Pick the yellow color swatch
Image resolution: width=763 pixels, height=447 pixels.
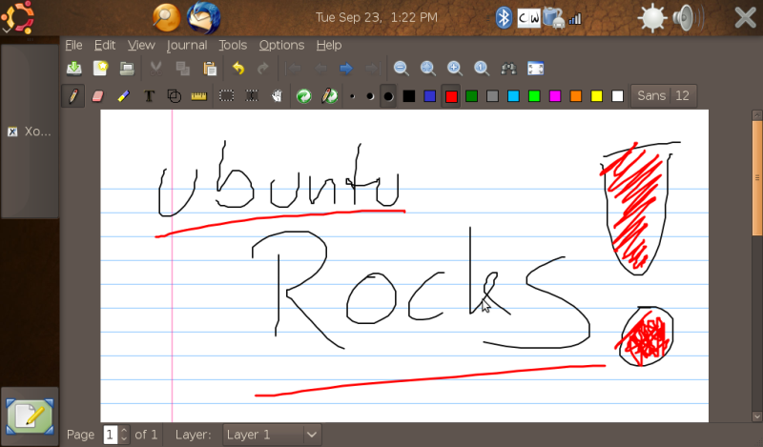597,96
